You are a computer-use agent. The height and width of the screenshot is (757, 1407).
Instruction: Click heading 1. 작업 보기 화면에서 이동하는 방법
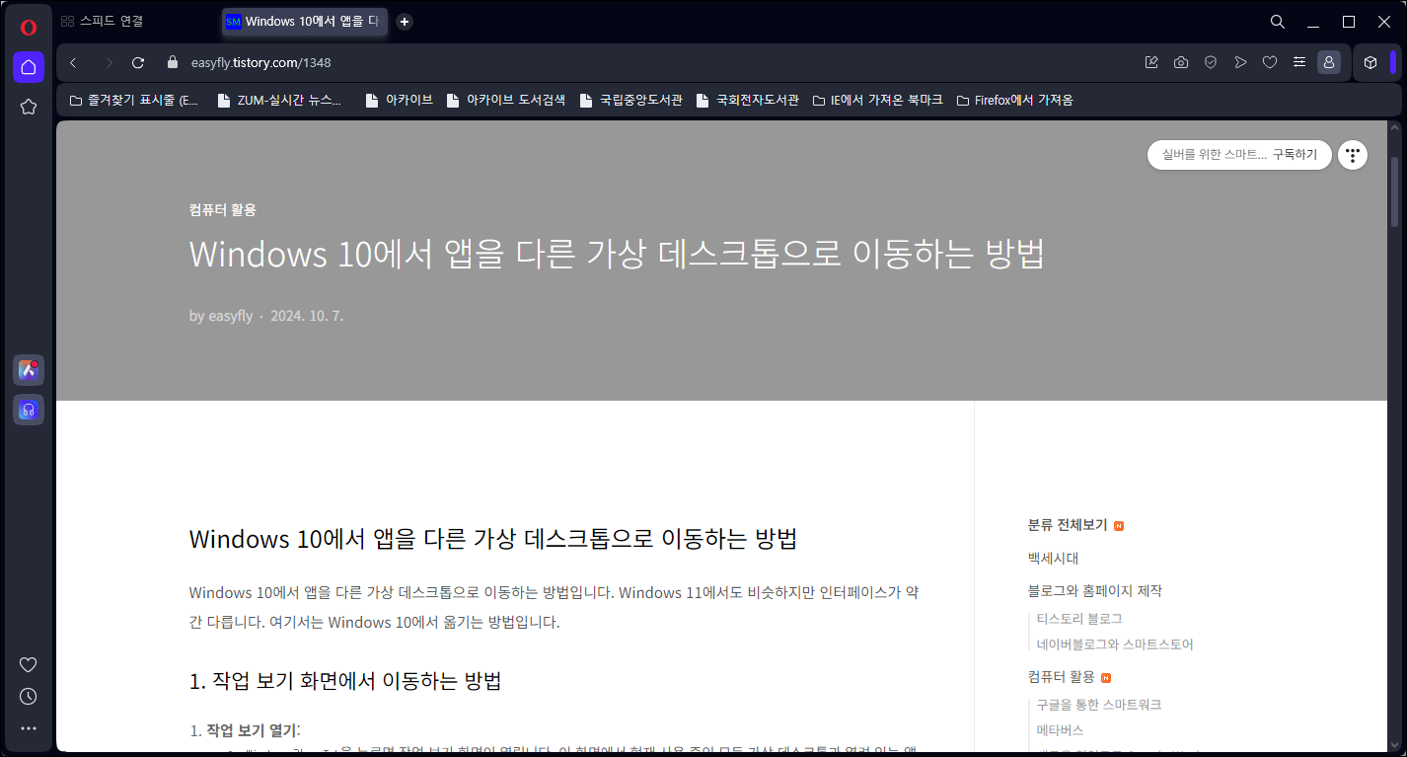(x=344, y=681)
